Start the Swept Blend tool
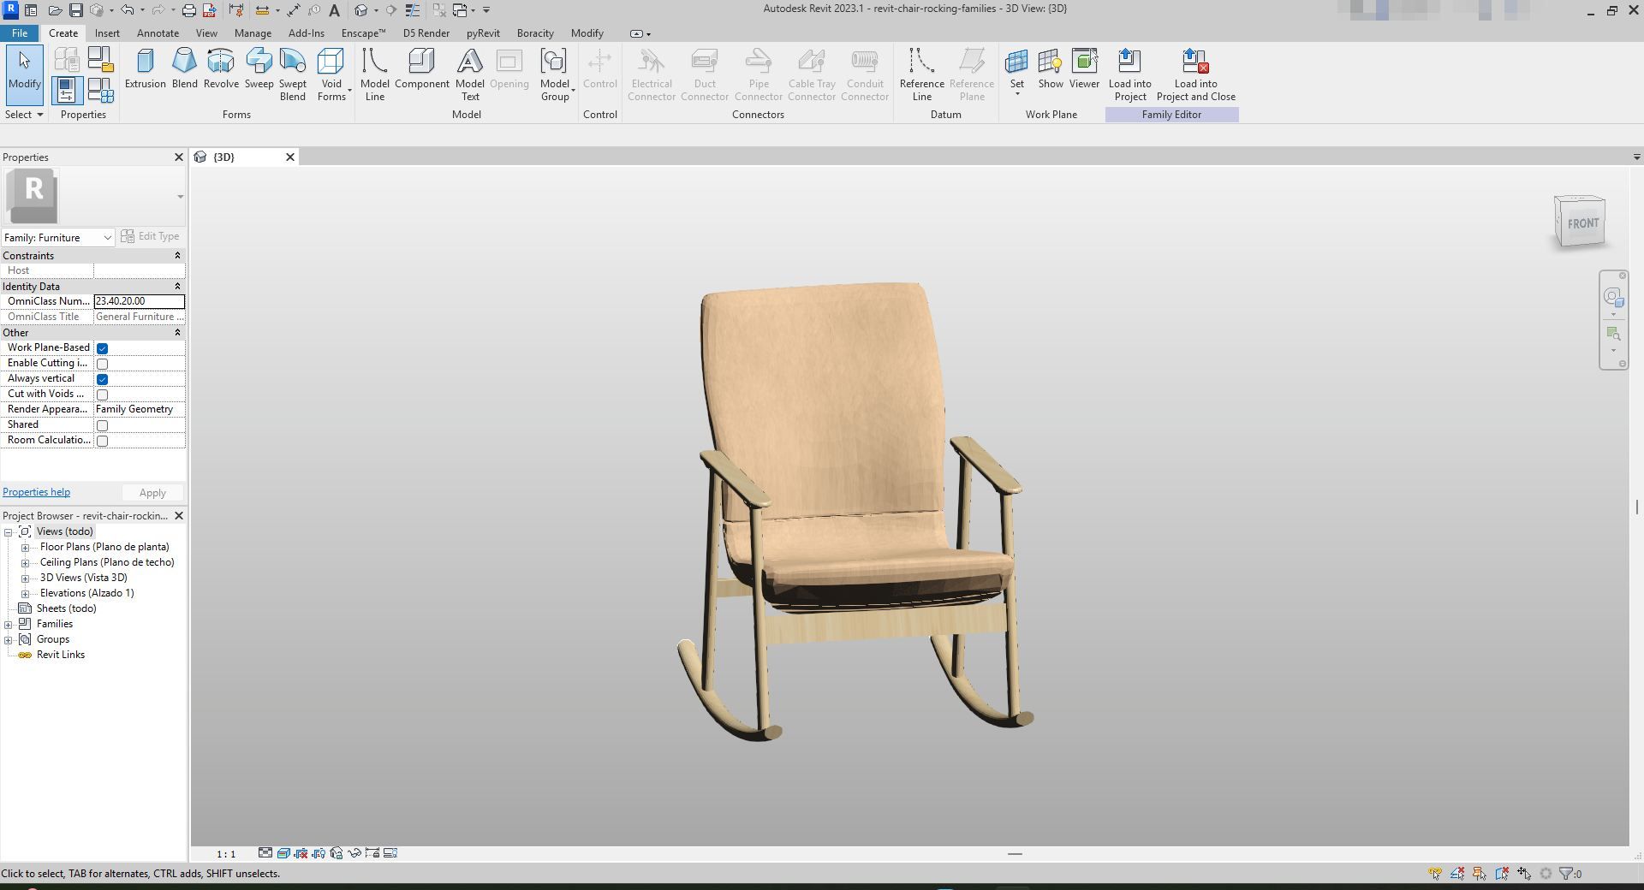This screenshot has width=1644, height=890. 292,74
